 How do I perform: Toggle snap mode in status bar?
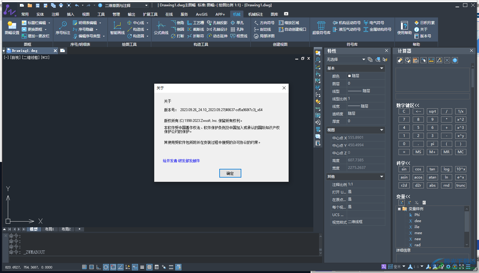(84, 267)
